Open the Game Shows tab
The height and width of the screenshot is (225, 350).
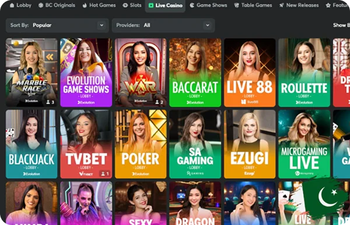click(x=208, y=5)
